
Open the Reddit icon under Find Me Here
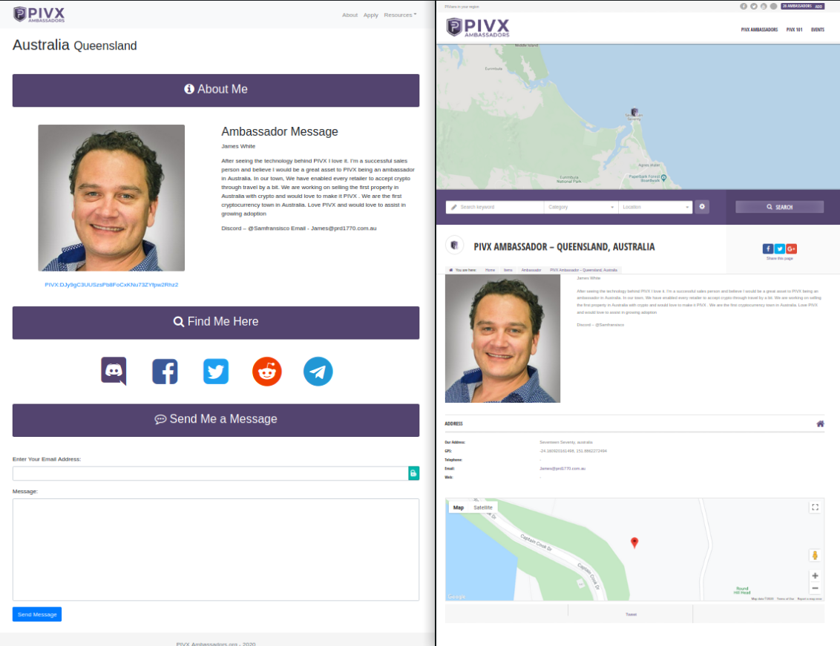[267, 371]
